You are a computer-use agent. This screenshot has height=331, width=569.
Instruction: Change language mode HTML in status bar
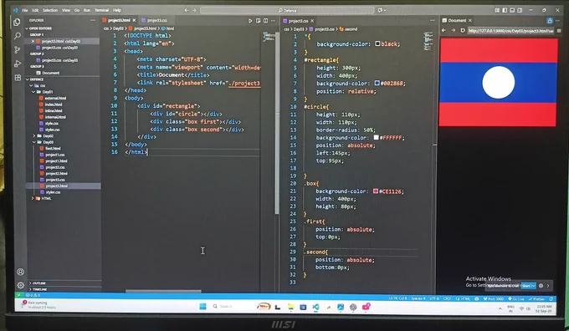tap(465, 299)
